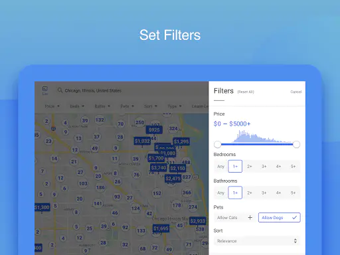Open the 250 listings map cluster
The height and width of the screenshot is (255, 340).
139,122
